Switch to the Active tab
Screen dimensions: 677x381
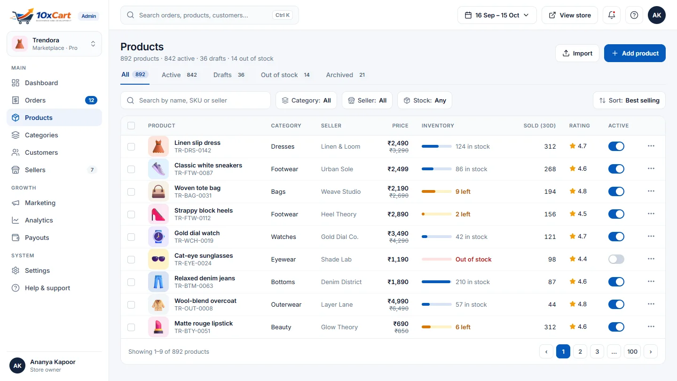pyautogui.click(x=180, y=75)
